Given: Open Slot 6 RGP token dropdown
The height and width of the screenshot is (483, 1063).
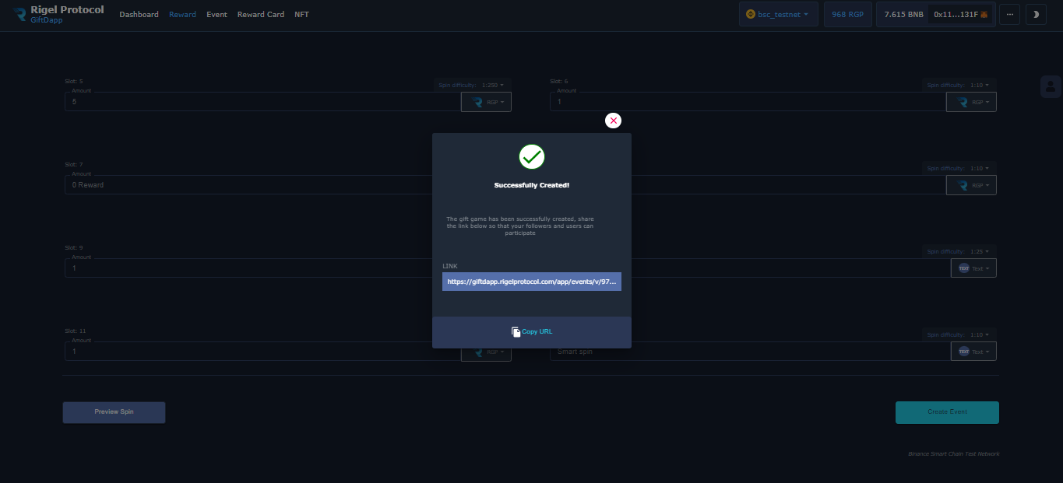Looking at the screenshot, I should [971, 102].
